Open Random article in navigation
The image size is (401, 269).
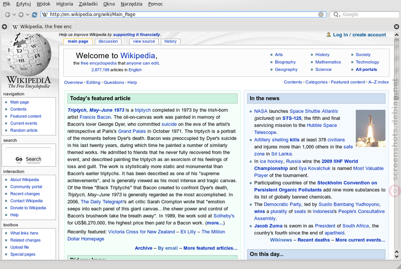click(24, 130)
